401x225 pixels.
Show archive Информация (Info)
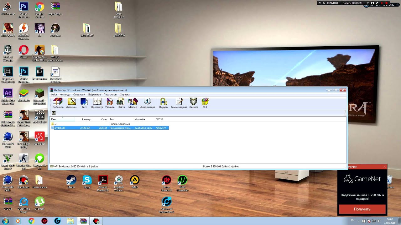(x=148, y=103)
